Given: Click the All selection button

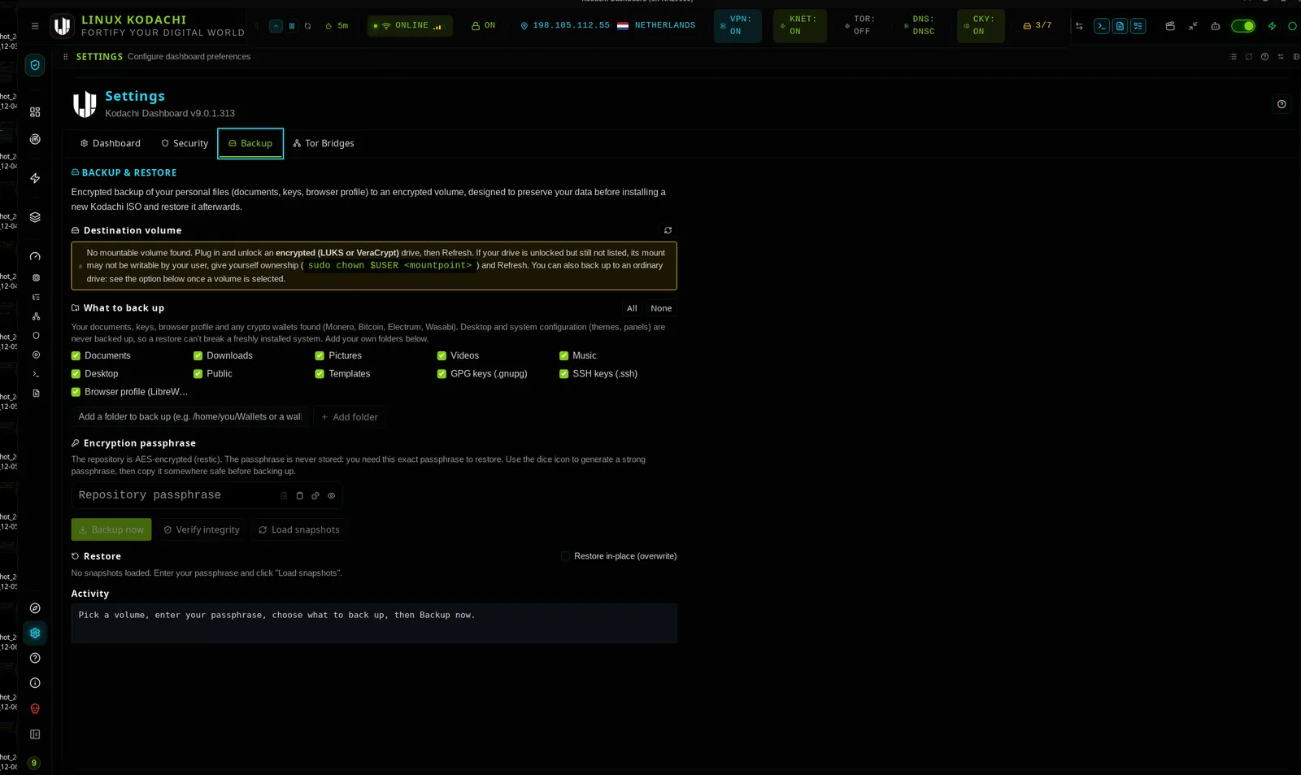Looking at the screenshot, I should pos(632,308).
